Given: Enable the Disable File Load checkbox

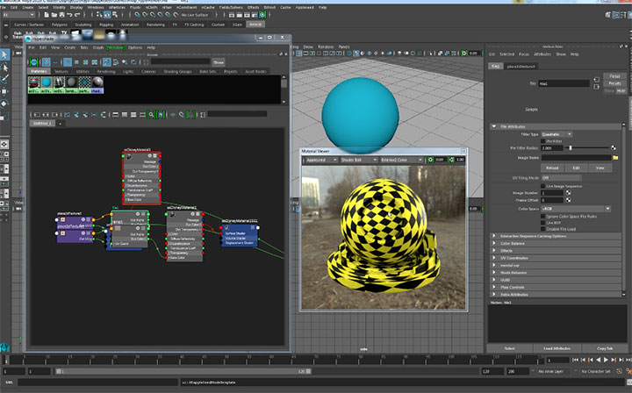Looking at the screenshot, I should pyautogui.click(x=543, y=229).
